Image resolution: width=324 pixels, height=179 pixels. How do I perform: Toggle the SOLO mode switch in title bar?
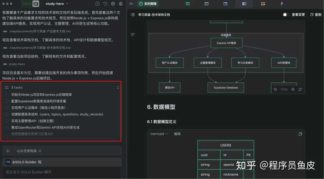[x=31, y=4]
